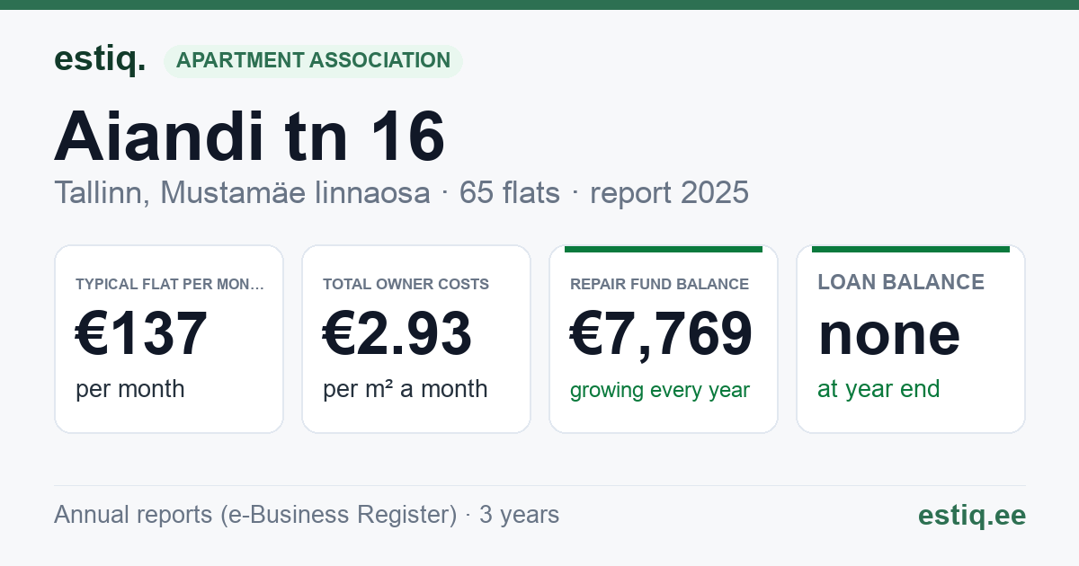This screenshot has height=566, width=1079.
Task: Click 'per m² a month' caption
Action: [406, 389]
